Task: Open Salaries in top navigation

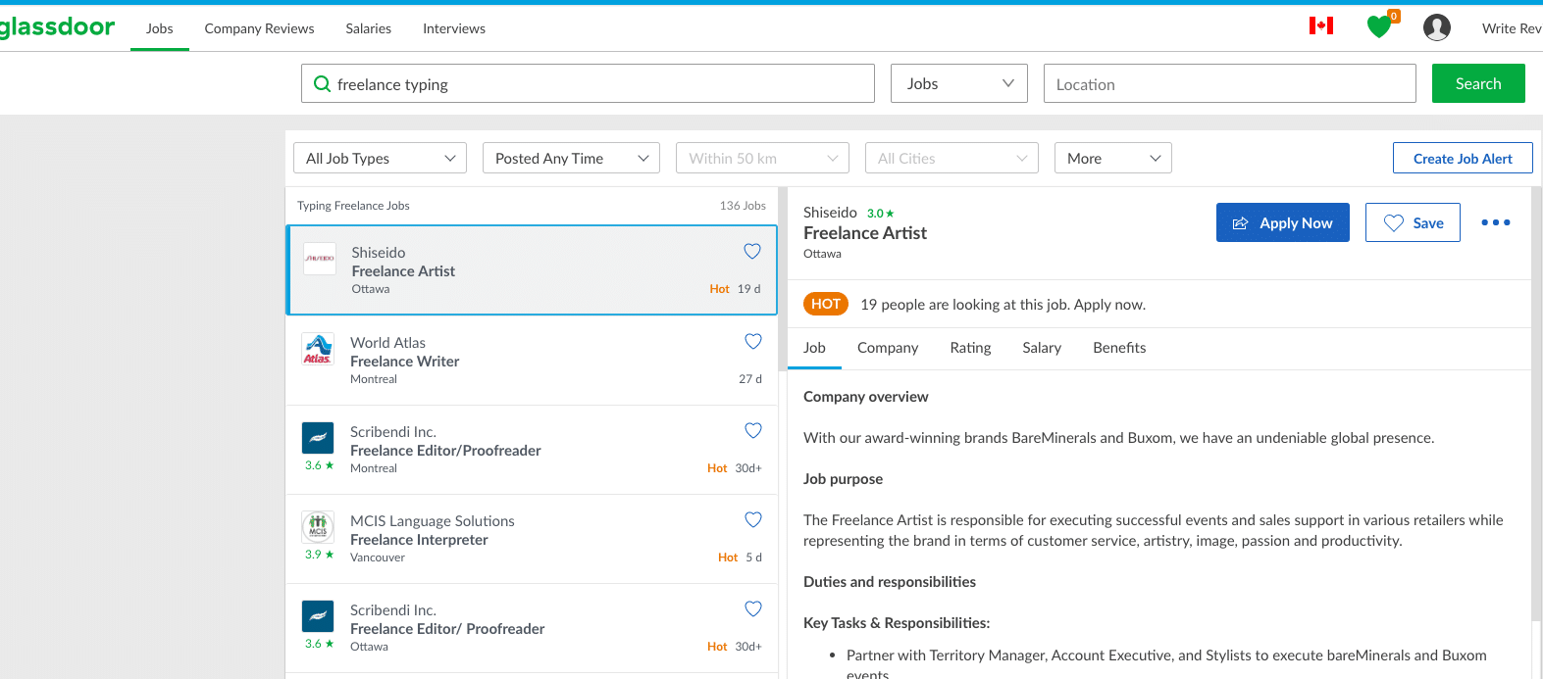Action: pos(368,28)
